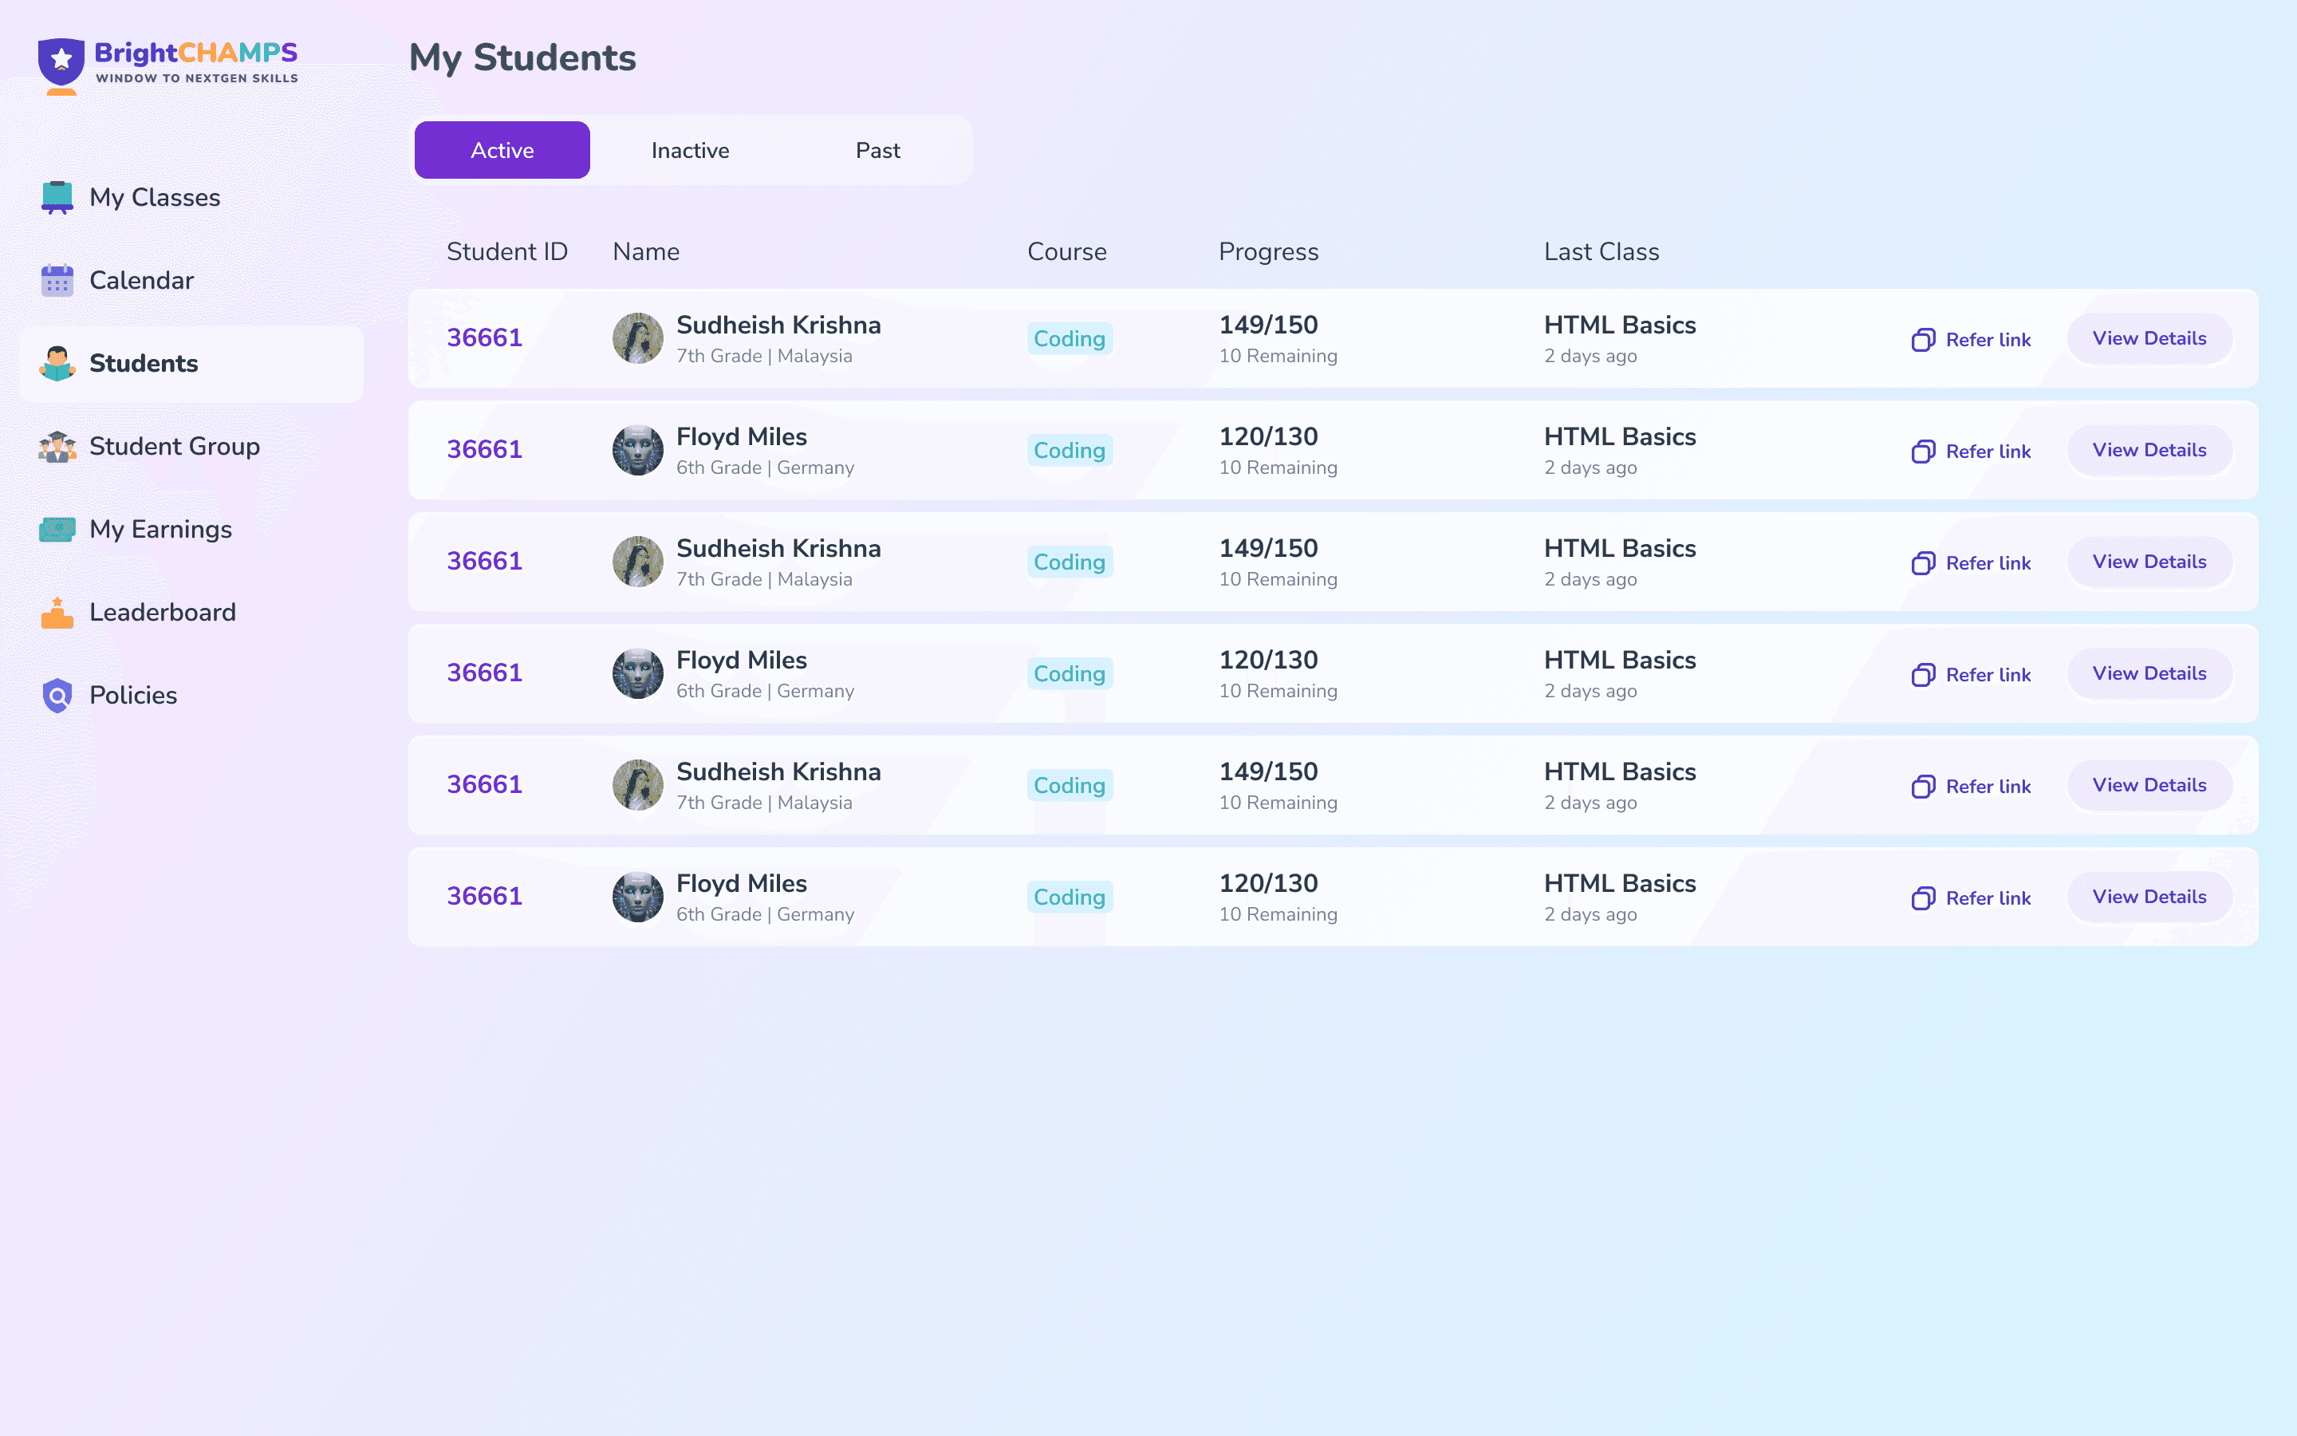The width and height of the screenshot is (2297, 1436).
Task: Click the Calendar icon in sidebar
Action: click(57, 280)
